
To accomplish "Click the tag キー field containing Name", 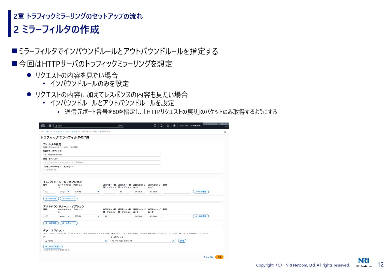I will pos(76,241).
